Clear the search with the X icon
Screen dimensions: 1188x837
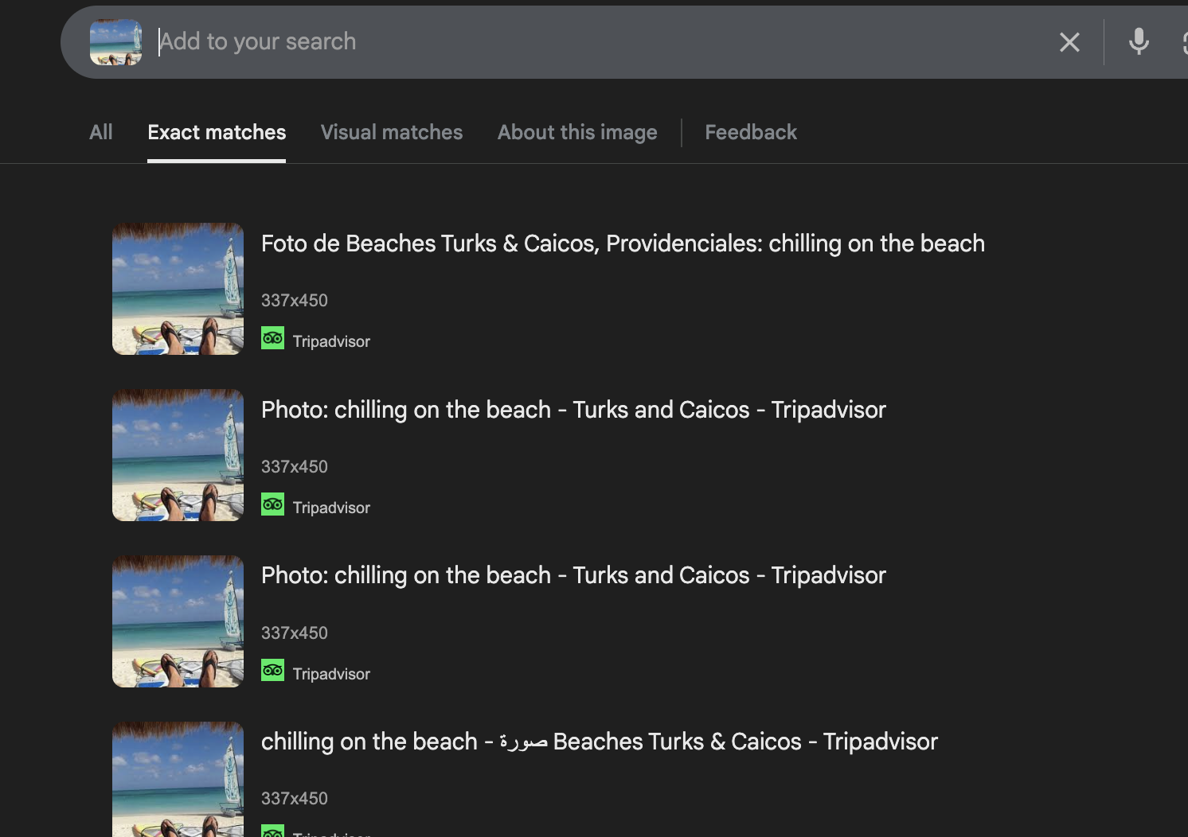pyautogui.click(x=1069, y=42)
